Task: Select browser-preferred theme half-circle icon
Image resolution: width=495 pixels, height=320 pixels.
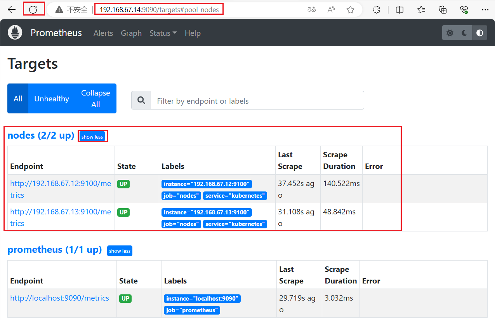Action: click(x=480, y=33)
